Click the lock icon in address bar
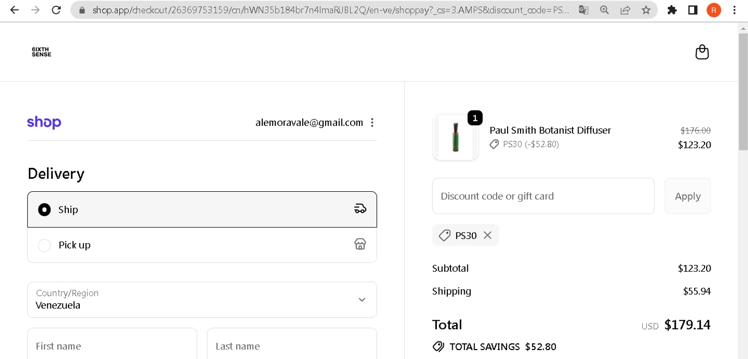 [x=82, y=10]
